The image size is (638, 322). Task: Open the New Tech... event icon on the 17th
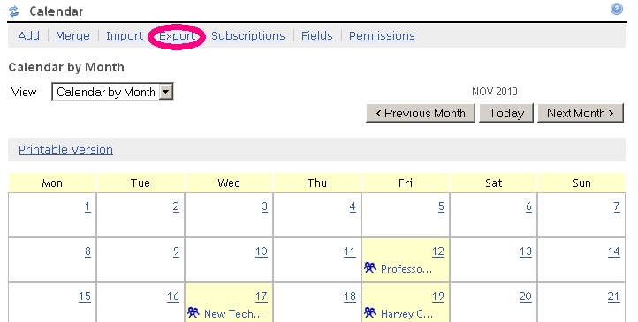[x=194, y=312]
